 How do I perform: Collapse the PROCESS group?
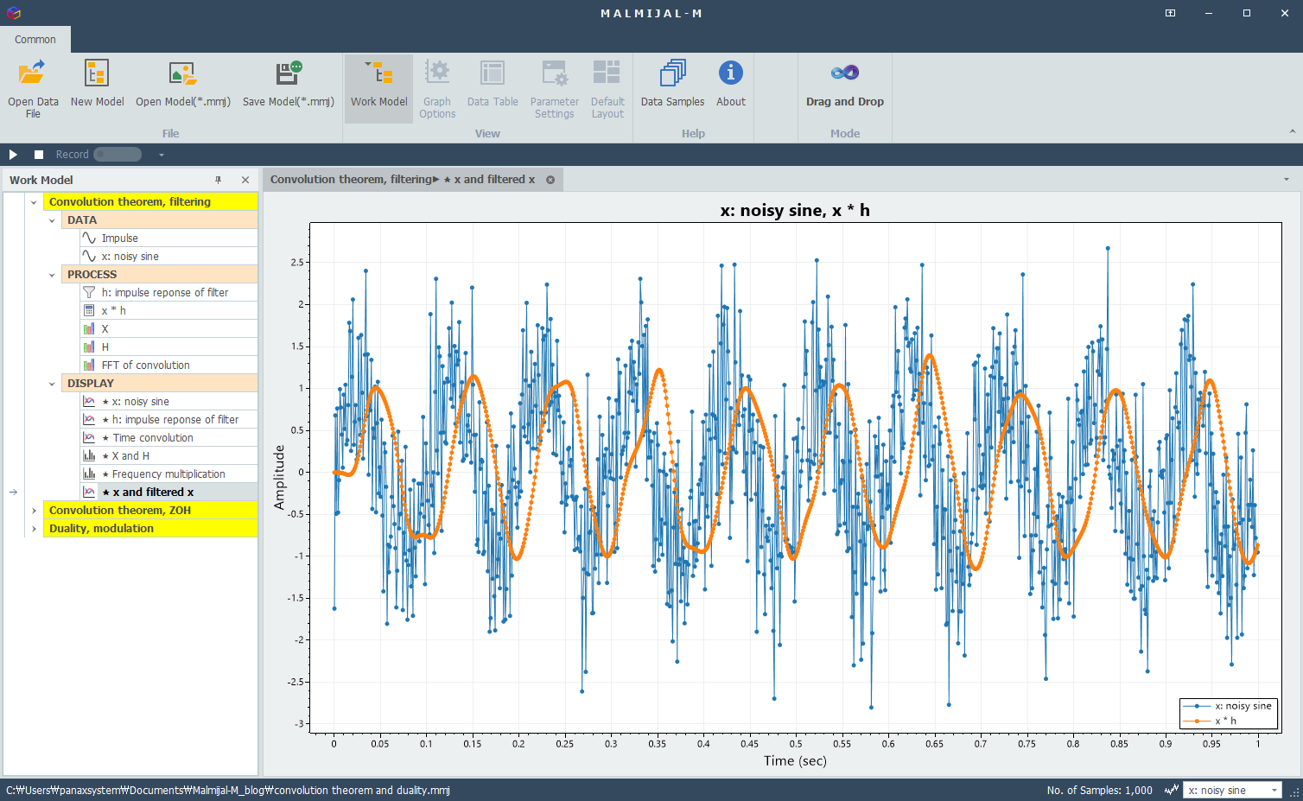tap(52, 275)
